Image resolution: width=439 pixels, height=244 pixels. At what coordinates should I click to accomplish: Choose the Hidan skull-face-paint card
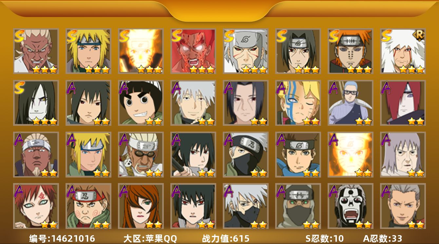pyautogui.click(x=350, y=206)
